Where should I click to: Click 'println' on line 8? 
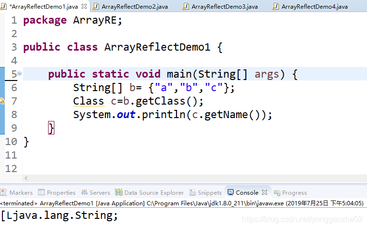164,115
